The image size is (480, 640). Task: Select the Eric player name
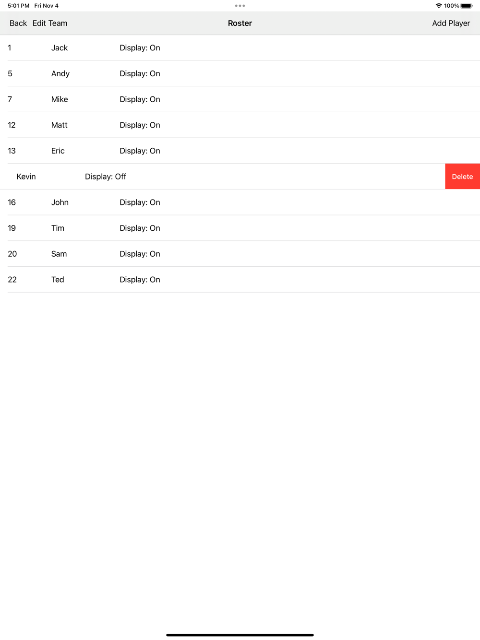click(58, 151)
